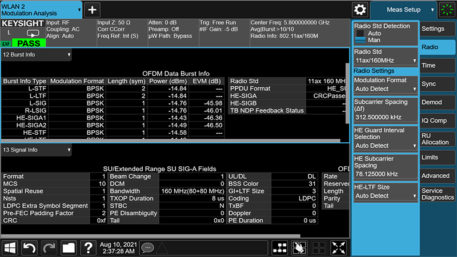Switch to the Settings tab
This screenshot has width=457, height=257.
tap(438, 29)
